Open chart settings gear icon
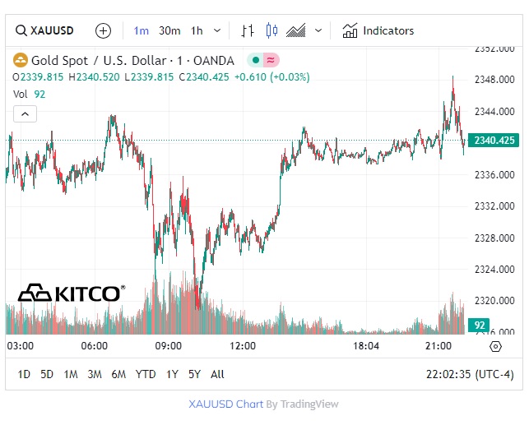Viewport: 529px width, 425px height. tap(495, 346)
